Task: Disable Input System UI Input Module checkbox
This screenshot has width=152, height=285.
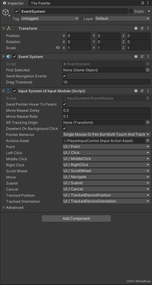Action: (15, 91)
